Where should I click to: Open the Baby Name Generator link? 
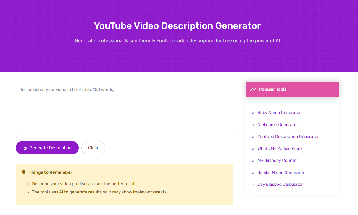[279, 113]
